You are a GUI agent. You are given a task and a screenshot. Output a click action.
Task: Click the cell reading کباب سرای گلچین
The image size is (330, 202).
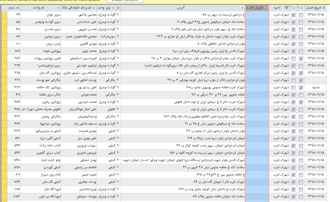41,153
